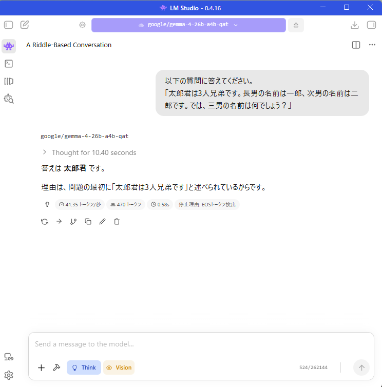Close the LM Studio window
Image resolution: width=382 pixels, height=387 pixels.
[x=370, y=7]
